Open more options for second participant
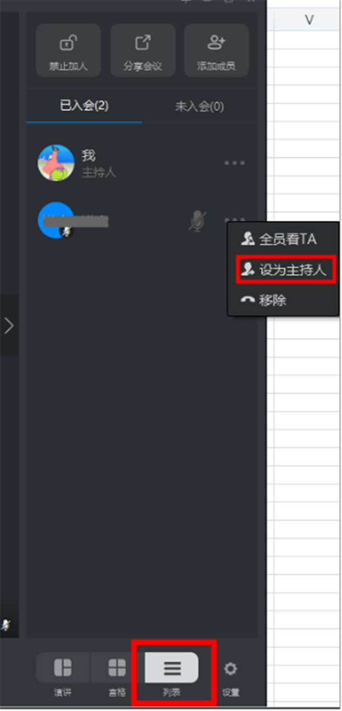 [x=235, y=220]
